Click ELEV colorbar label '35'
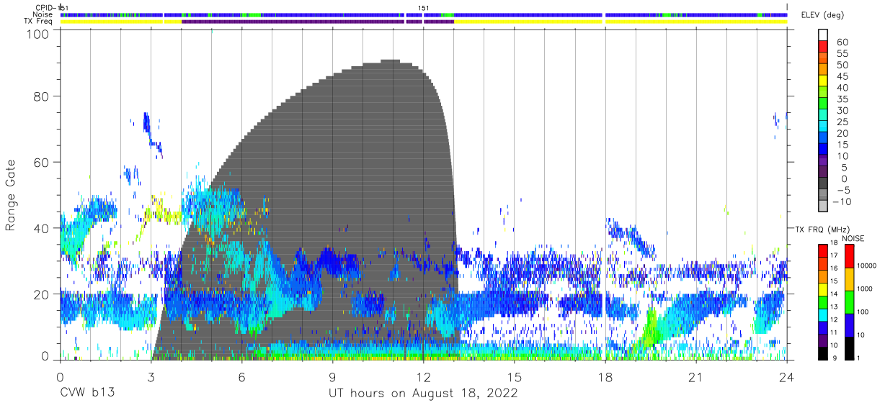The height and width of the screenshot is (408, 885). pyautogui.click(x=842, y=99)
